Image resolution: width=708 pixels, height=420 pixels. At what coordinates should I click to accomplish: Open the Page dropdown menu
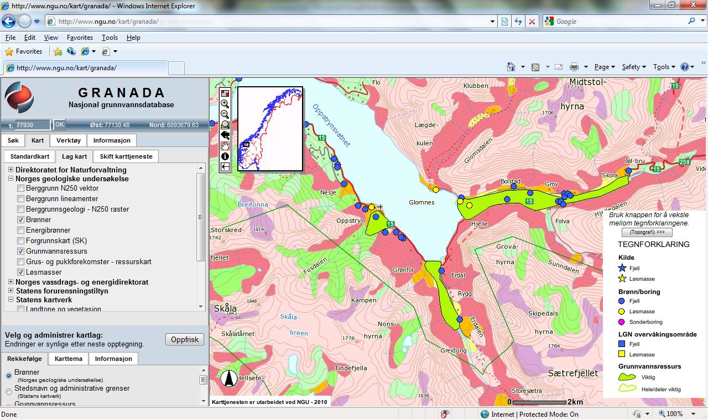click(605, 67)
